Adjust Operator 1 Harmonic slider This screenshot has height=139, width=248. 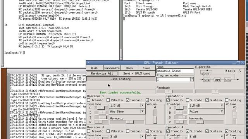127,122
